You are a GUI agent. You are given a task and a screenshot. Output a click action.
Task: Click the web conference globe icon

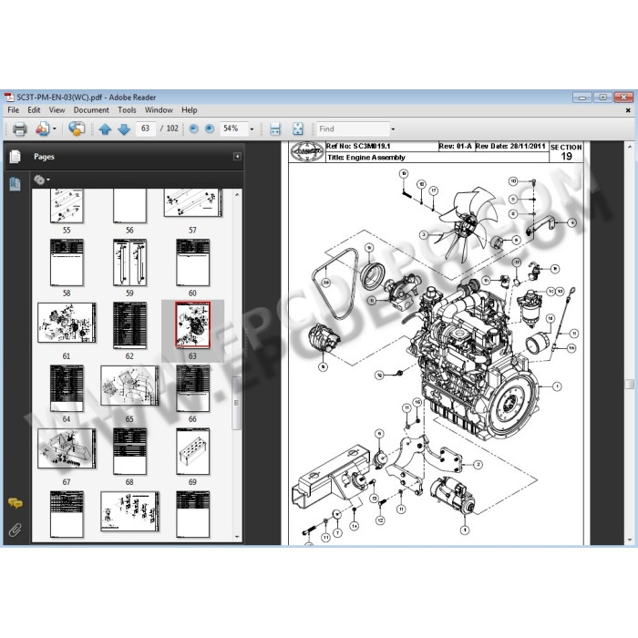click(76, 129)
